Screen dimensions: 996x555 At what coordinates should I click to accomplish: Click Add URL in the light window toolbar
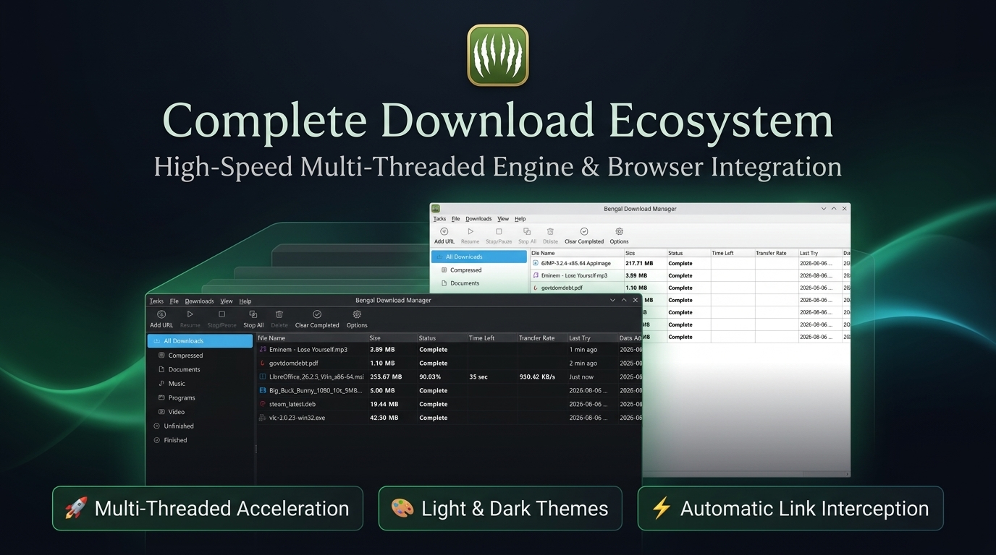(x=444, y=236)
